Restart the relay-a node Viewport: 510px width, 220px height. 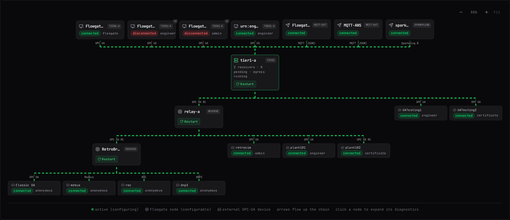point(189,121)
